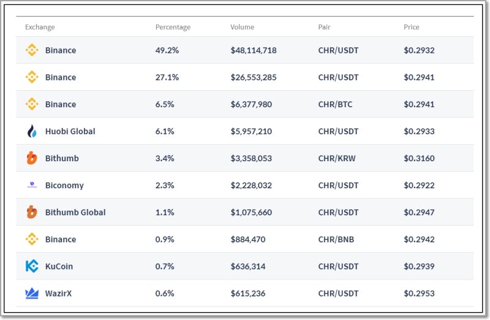Click the $26,553,285 volume value
This screenshot has width=490, height=320.
pos(254,77)
